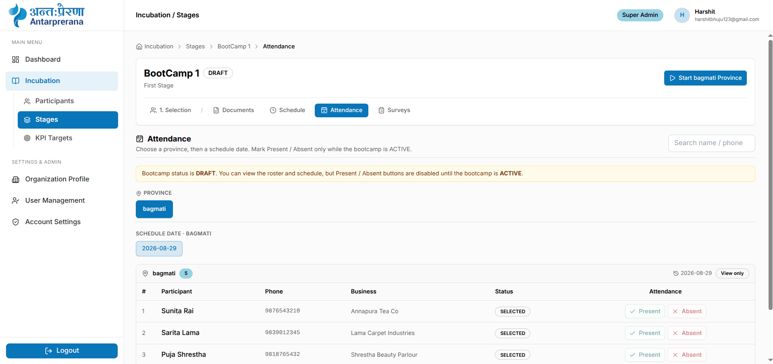Open the Surveys tab
Viewport: 773px width, 364px height.
click(394, 110)
